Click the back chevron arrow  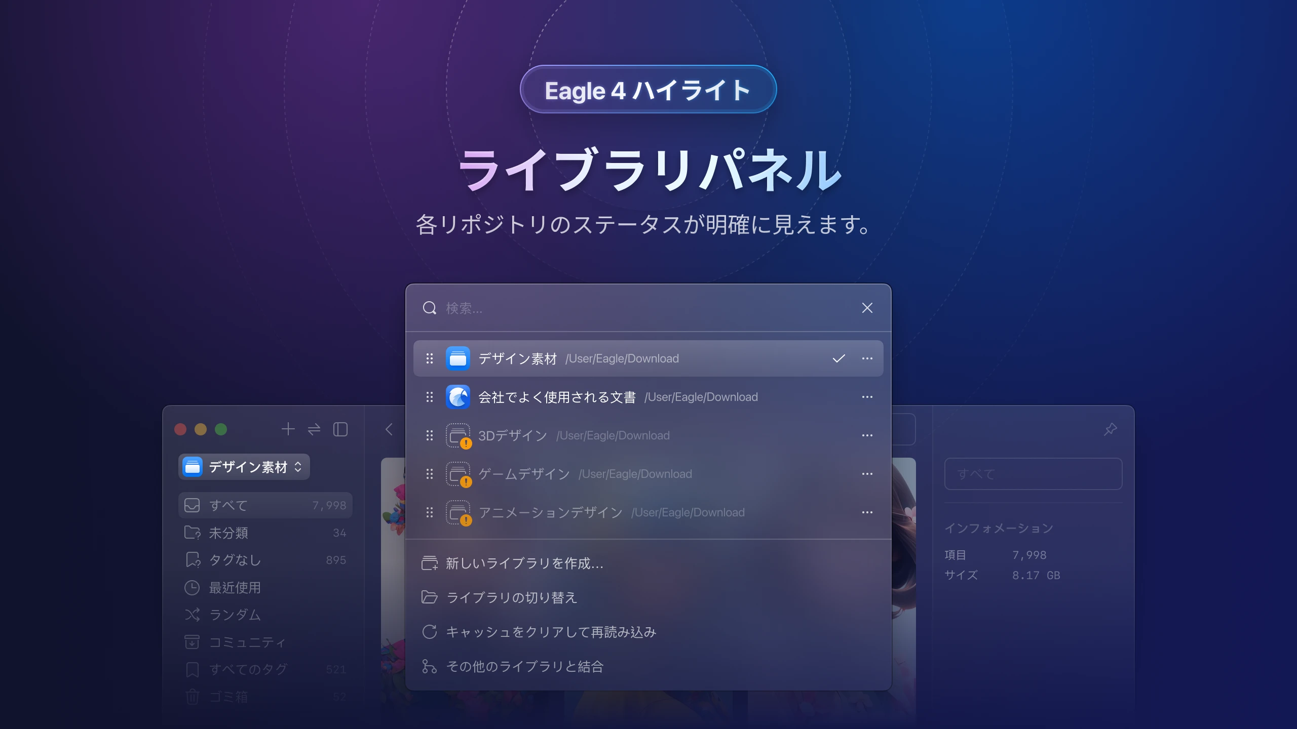(x=389, y=429)
